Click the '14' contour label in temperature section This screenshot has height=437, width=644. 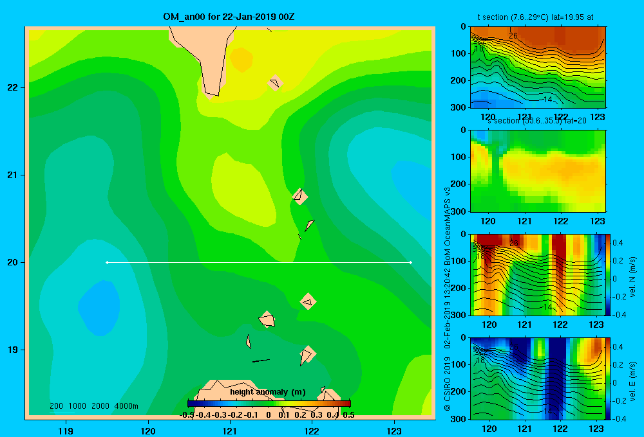point(547,99)
